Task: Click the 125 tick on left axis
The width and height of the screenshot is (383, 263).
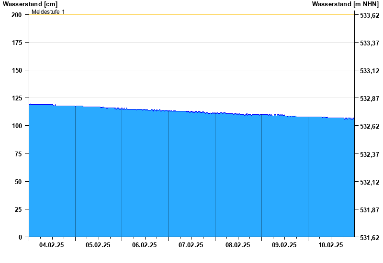Action: tap(17, 98)
